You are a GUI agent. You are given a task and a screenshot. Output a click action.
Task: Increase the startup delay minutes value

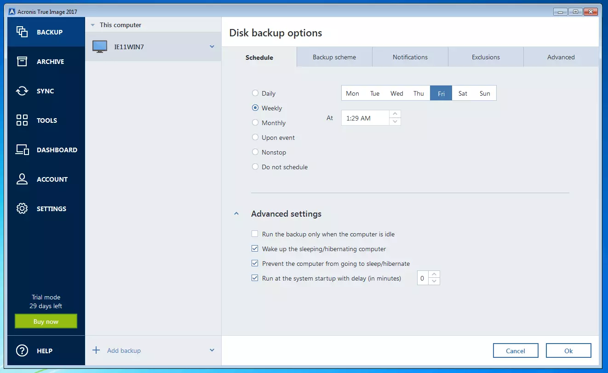434,275
